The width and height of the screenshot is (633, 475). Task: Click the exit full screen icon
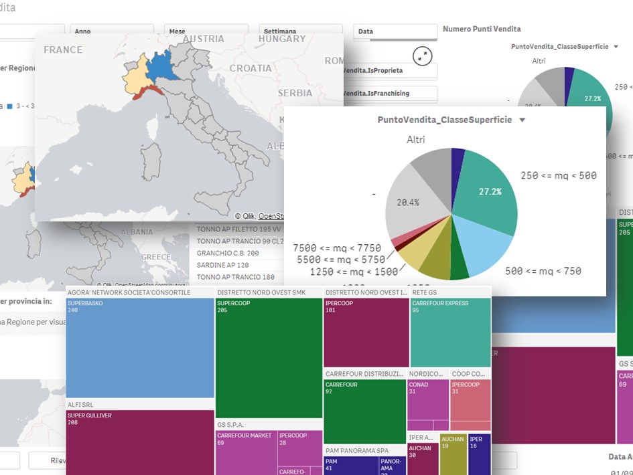422,56
